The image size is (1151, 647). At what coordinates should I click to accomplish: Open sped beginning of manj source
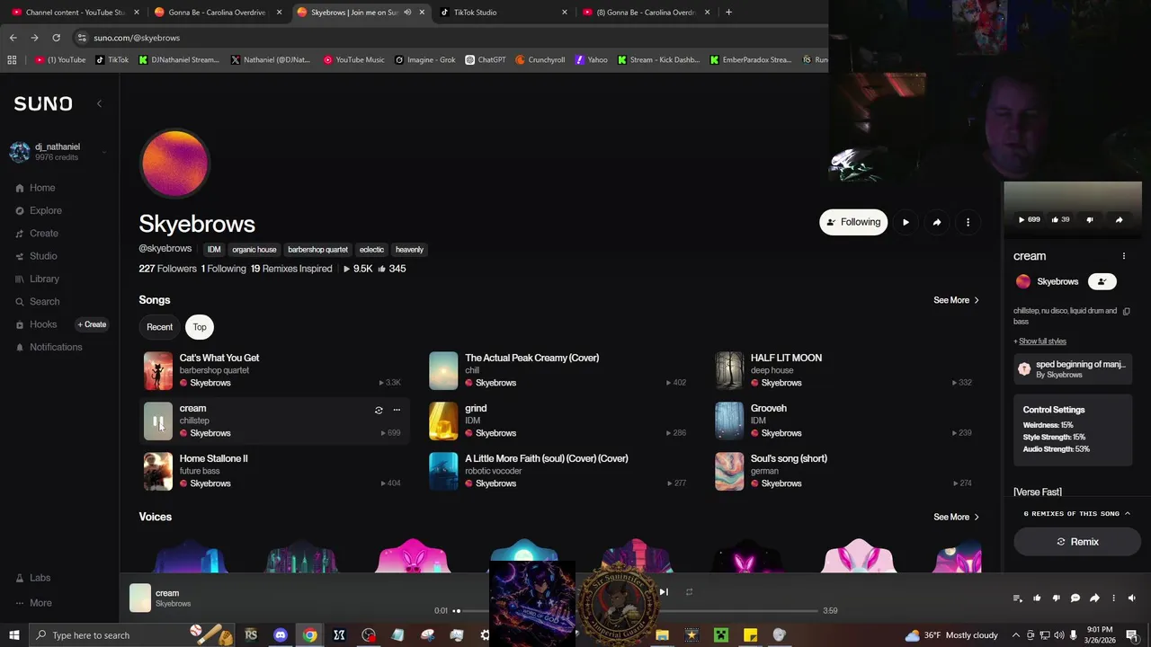(1072, 369)
